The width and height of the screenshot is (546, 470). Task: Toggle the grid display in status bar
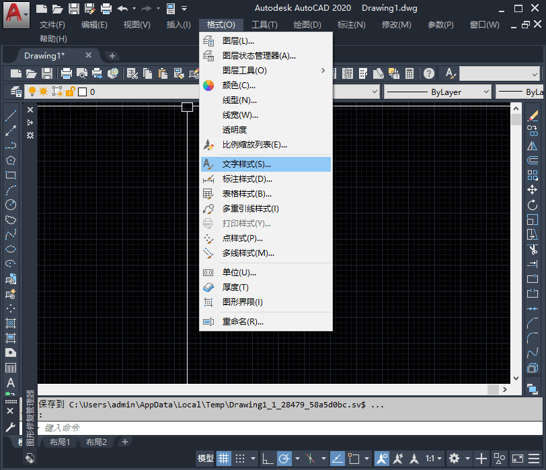pyautogui.click(x=223, y=458)
